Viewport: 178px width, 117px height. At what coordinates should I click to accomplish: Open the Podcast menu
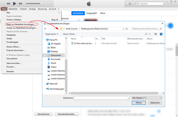click(x=23, y=9)
